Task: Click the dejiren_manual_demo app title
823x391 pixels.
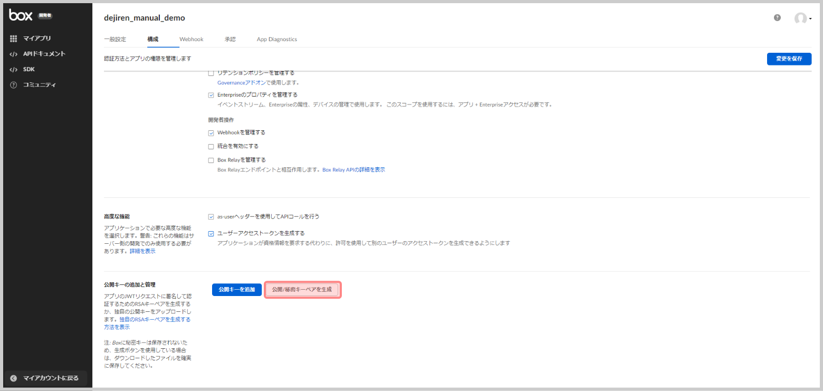Action: click(145, 18)
